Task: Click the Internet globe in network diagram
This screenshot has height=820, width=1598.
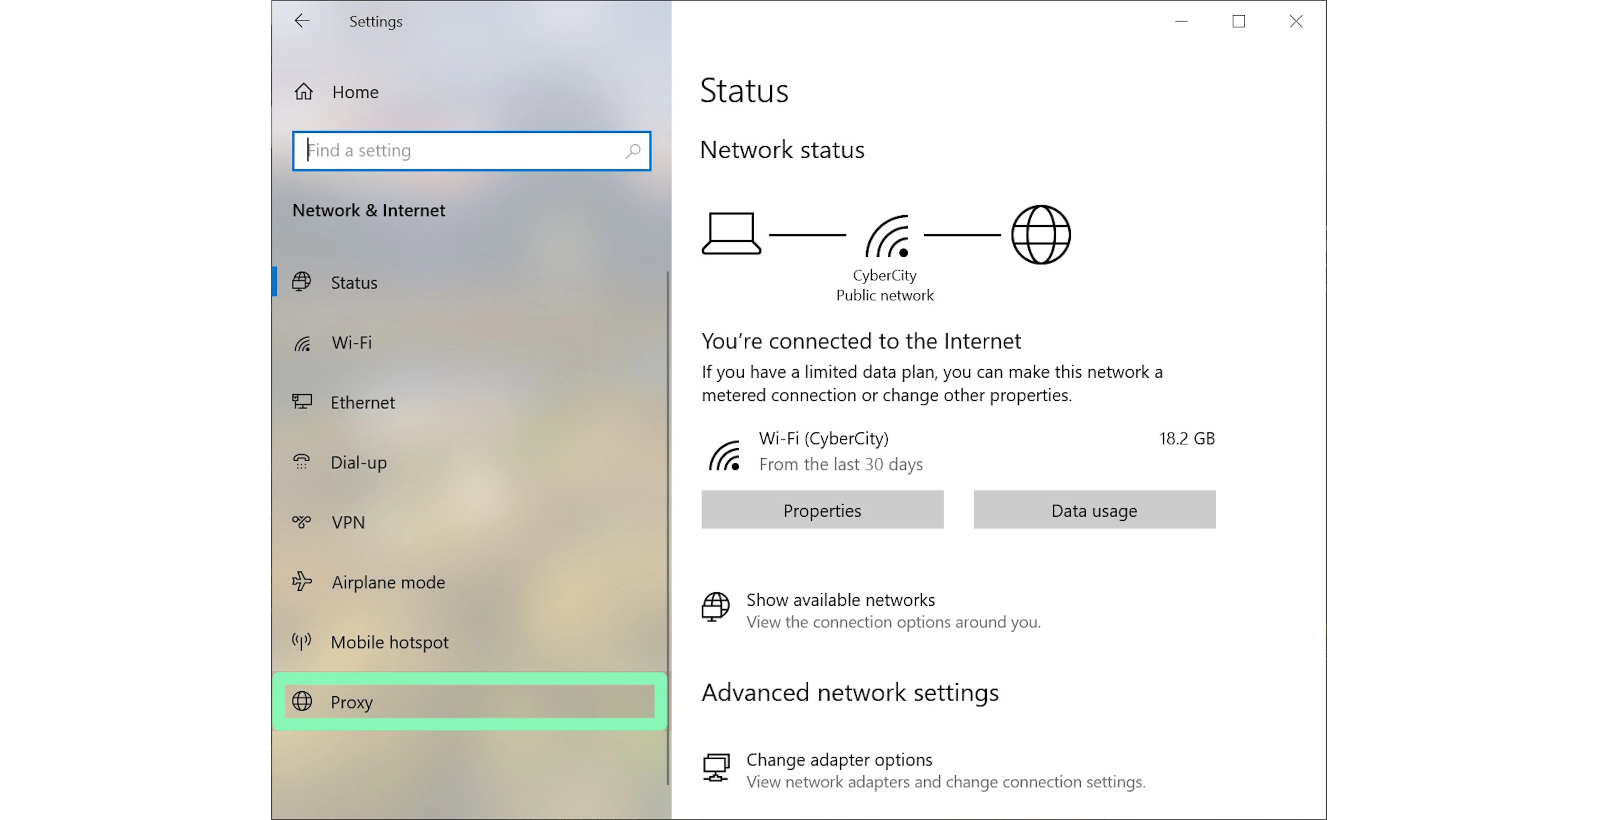Action: point(1041,235)
